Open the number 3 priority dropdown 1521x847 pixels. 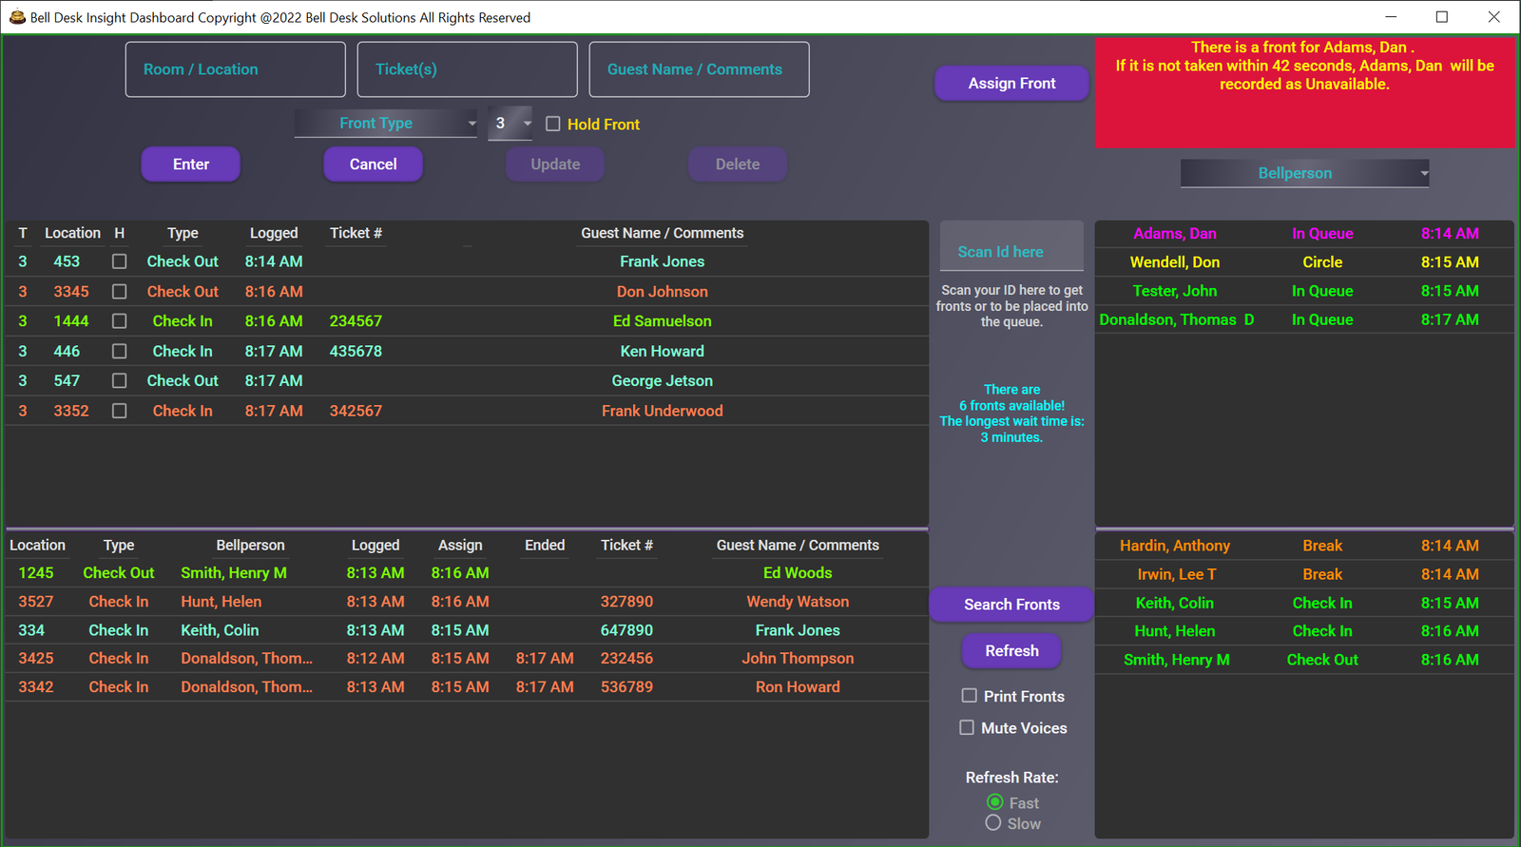(511, 124)
